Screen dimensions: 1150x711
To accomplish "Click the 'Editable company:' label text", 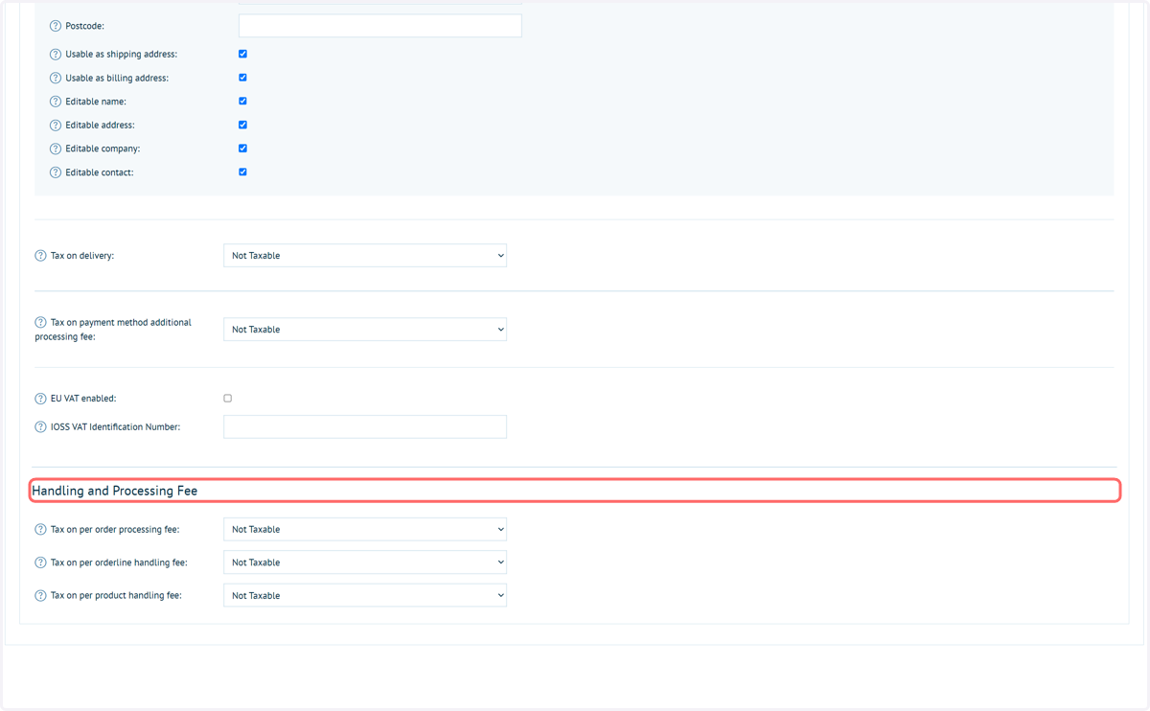I will pyautogui.click(x=103, y=149).
